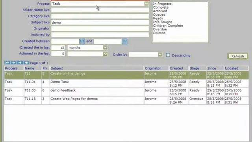The height and width of the screenshot is (142, 252).
Task: Click the Actioned by input field
Action: tap(100, 35)
